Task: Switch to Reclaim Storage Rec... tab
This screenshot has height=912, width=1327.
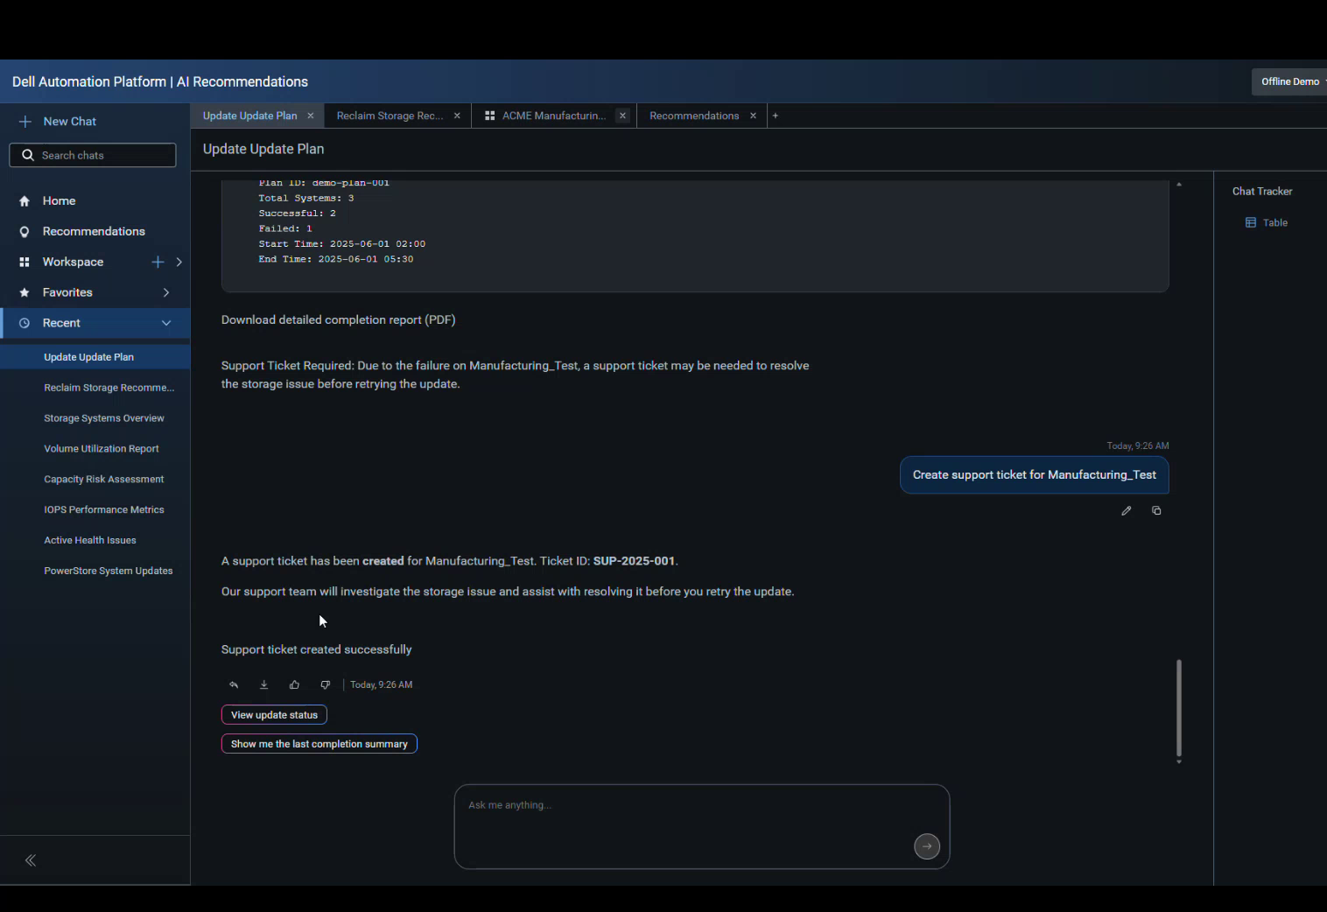Action: coord(390,116)
